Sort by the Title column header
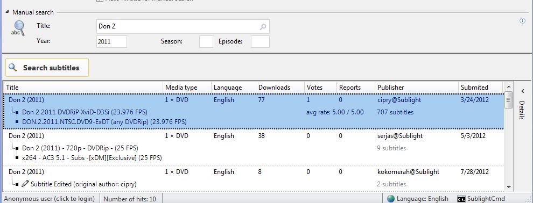533x203 pixels. tap(83, 88)
